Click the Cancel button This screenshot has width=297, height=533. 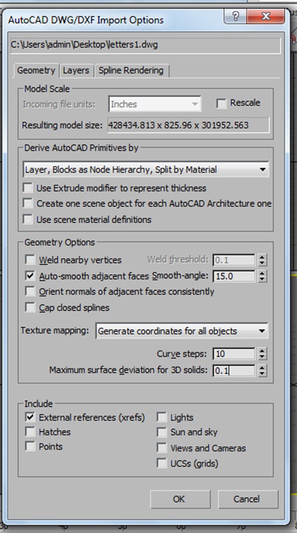[x=248, y=499]
